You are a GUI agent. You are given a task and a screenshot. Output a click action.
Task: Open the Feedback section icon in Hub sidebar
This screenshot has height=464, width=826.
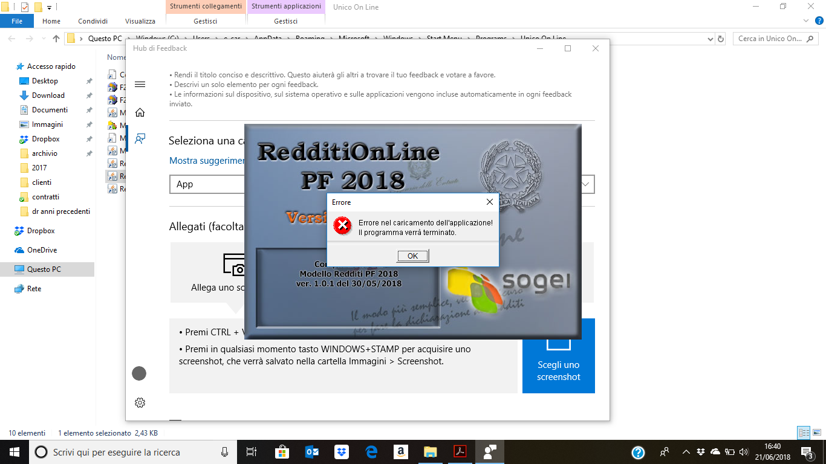click(x=140, y=139)
